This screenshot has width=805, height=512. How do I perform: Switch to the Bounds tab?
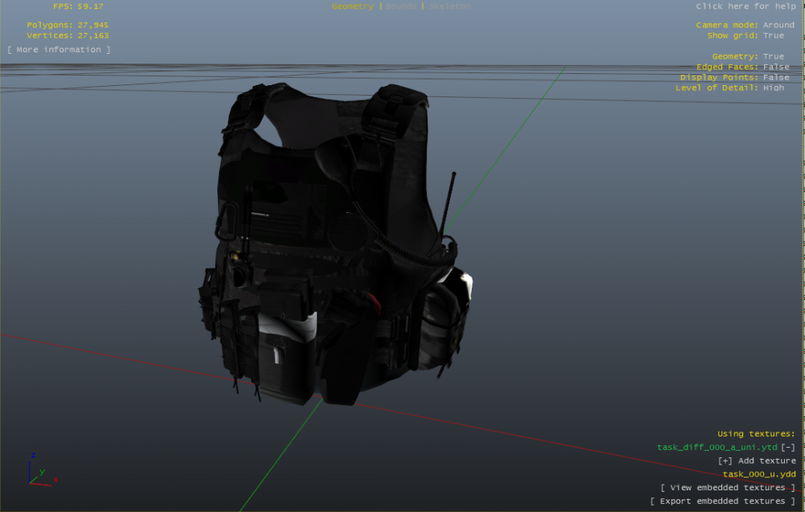coord(400,6)
